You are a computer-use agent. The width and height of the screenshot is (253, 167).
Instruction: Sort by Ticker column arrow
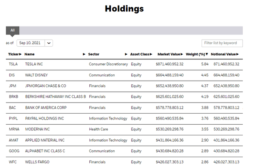click(20, 54)
